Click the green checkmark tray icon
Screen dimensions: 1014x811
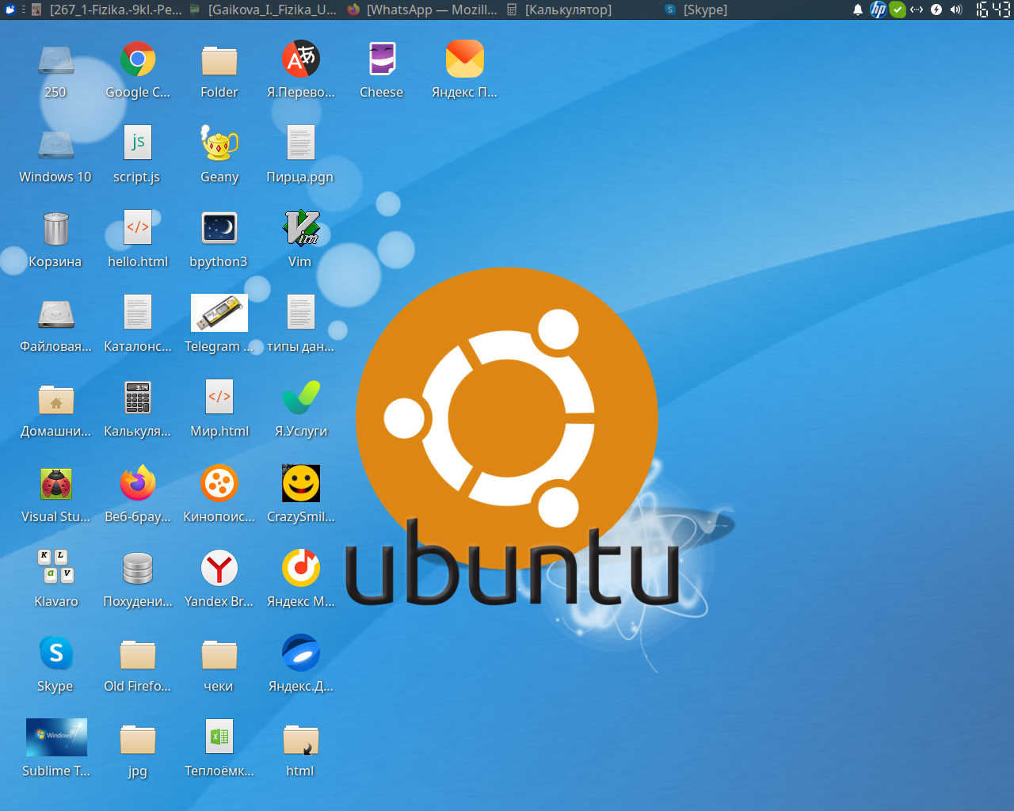[898, 10]
